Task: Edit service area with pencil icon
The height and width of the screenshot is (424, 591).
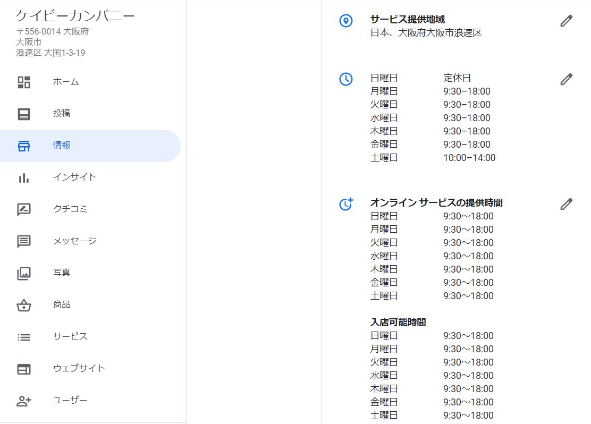Action: [x=566, y=21]
